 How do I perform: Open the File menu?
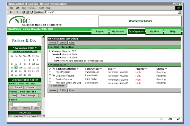(12, 8)
